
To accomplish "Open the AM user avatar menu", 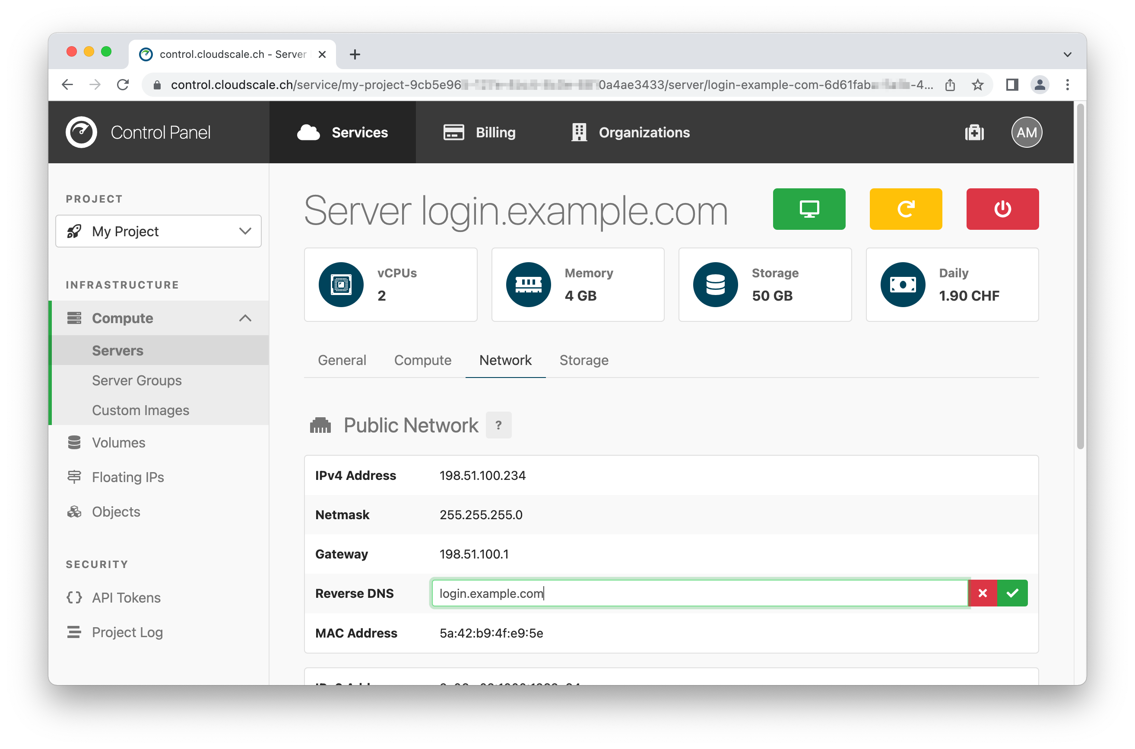I will tap(1026, 132).
